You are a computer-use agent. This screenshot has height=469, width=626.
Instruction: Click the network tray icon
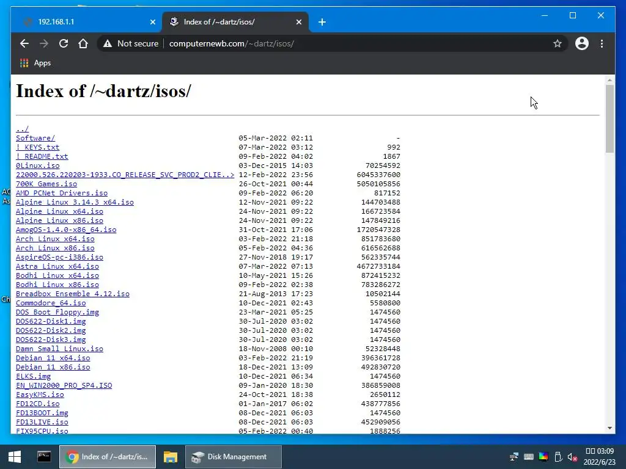pos(514,457)
